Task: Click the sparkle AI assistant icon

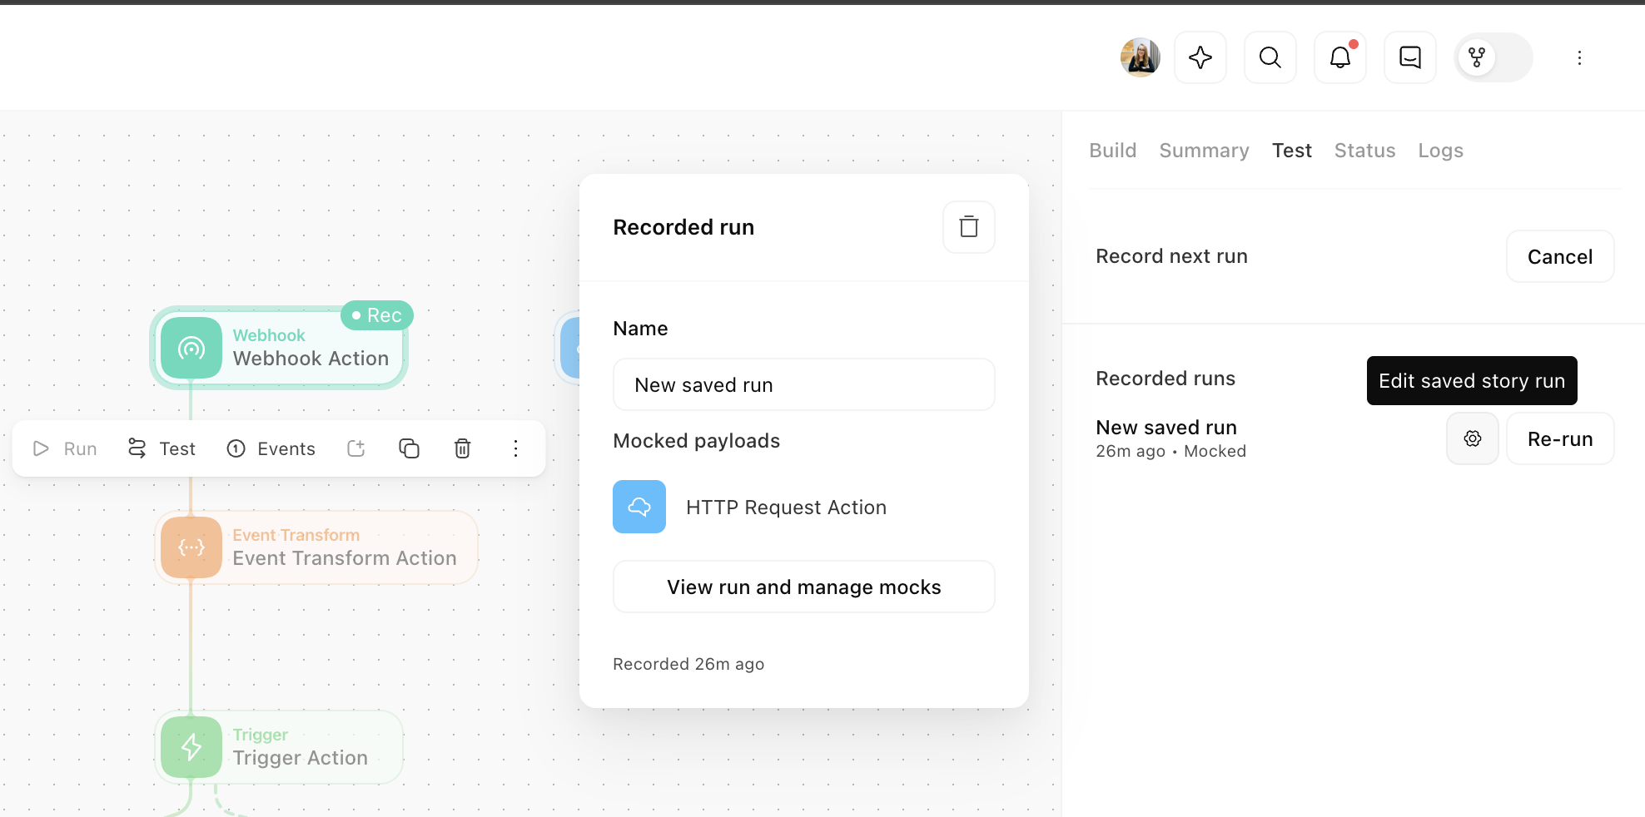Action: pyautogui.click(x=1200, y=57)
